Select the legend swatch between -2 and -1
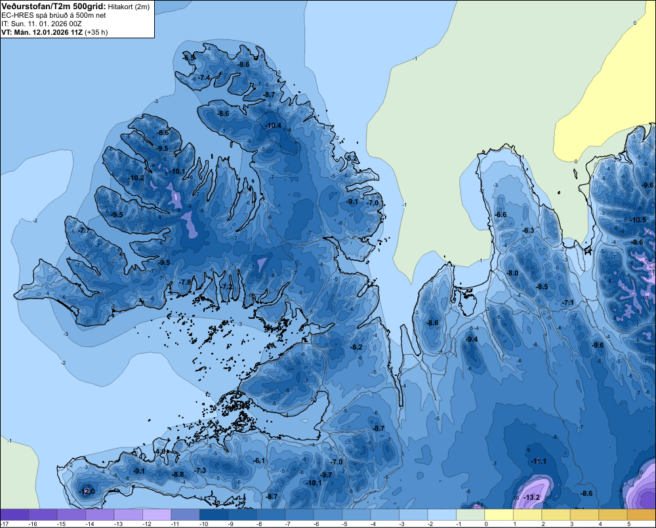 pos(441,515)
